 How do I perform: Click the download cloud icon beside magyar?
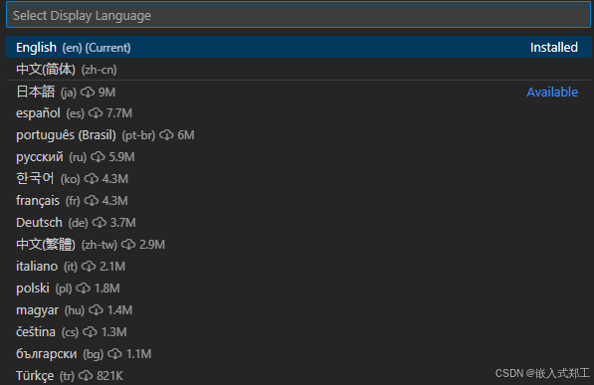point(96,310)
